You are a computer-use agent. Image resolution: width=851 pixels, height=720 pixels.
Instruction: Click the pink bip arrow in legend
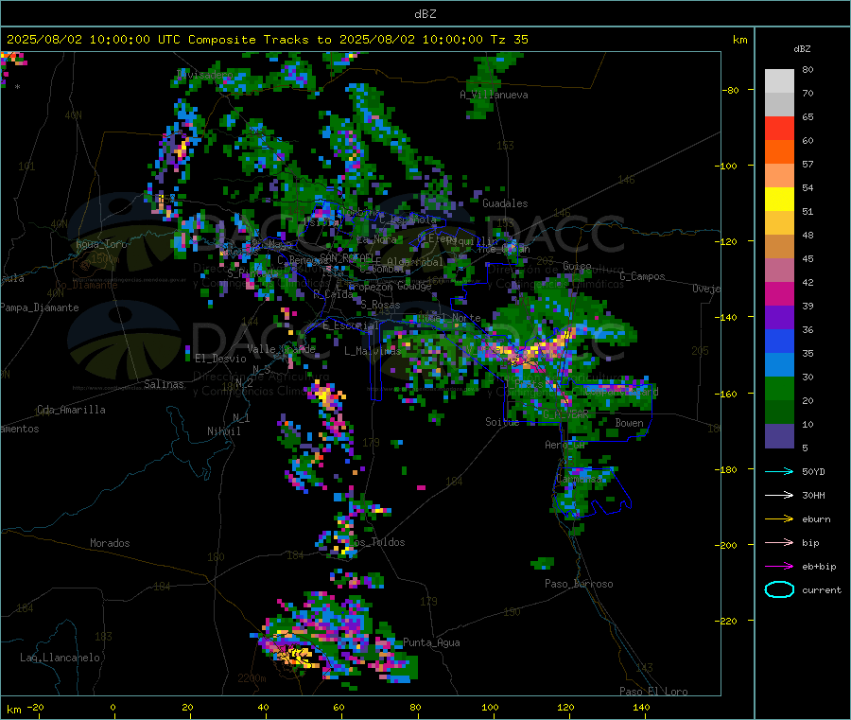[779, 542]
